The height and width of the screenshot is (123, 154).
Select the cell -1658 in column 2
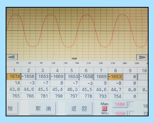28,76
